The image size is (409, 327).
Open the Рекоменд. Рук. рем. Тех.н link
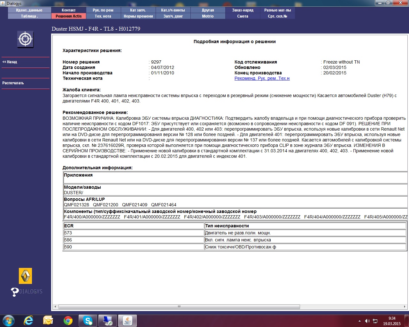pos(262,79)
